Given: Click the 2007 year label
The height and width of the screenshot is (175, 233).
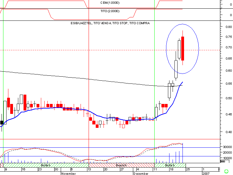Looking at the screenshot, I should [206, 173].
